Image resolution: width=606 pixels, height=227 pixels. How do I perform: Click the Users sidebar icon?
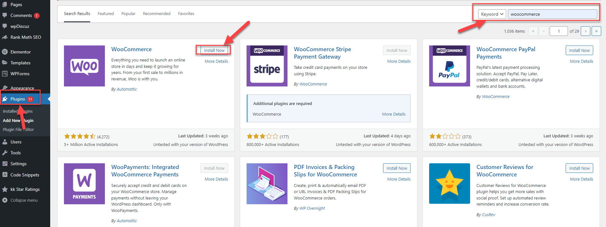(x=5, y=142)
